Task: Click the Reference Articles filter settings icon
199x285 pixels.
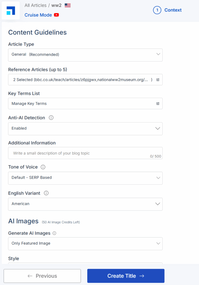Action: (158, 80)
